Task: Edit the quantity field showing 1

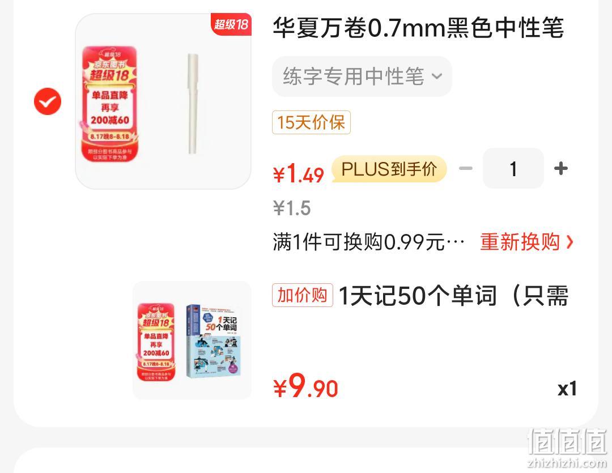Action: 513,169
